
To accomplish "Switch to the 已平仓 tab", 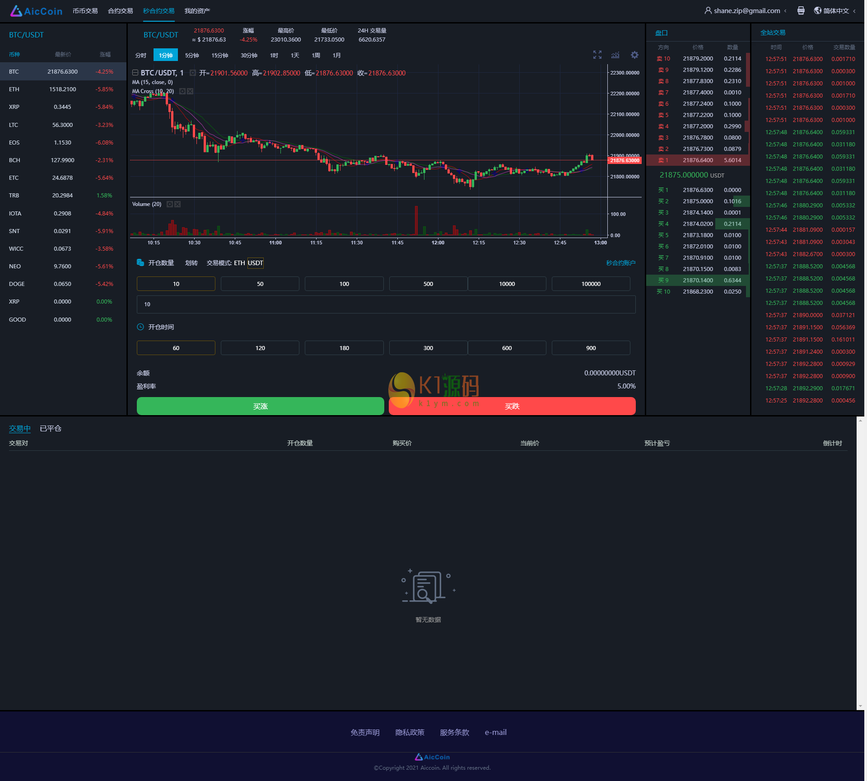I will (51, 428).
